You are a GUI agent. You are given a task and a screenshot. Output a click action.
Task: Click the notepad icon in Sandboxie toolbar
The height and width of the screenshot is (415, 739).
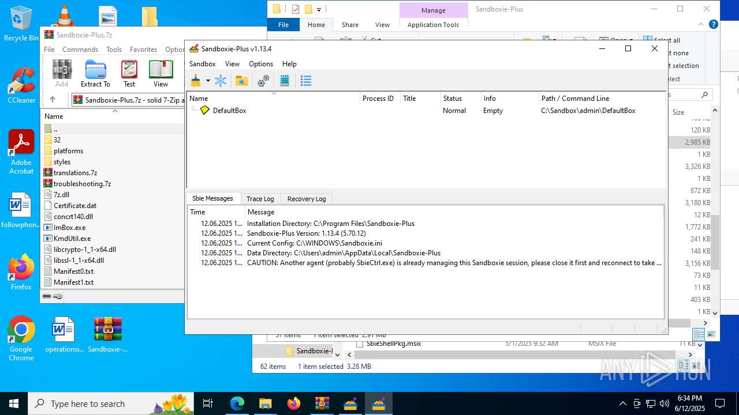click(285, 81)
